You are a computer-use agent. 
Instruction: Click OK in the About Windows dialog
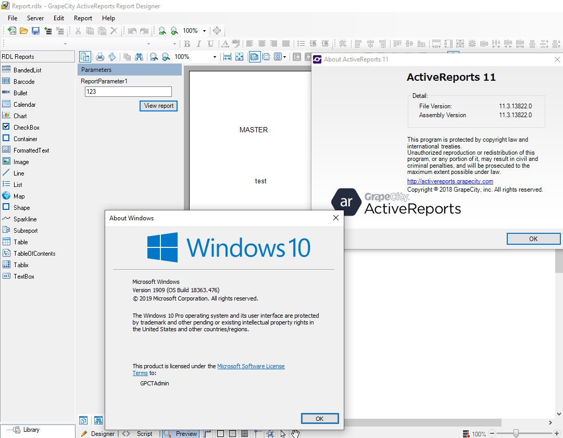point(320,419)
